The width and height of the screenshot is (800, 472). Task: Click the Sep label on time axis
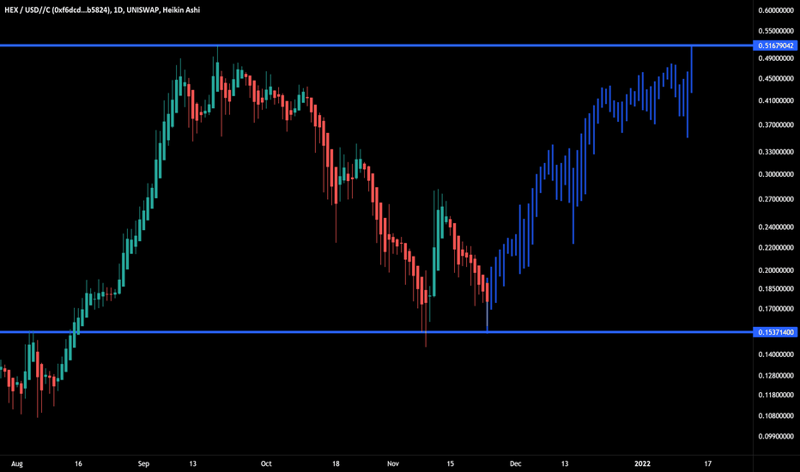point(143,463)
